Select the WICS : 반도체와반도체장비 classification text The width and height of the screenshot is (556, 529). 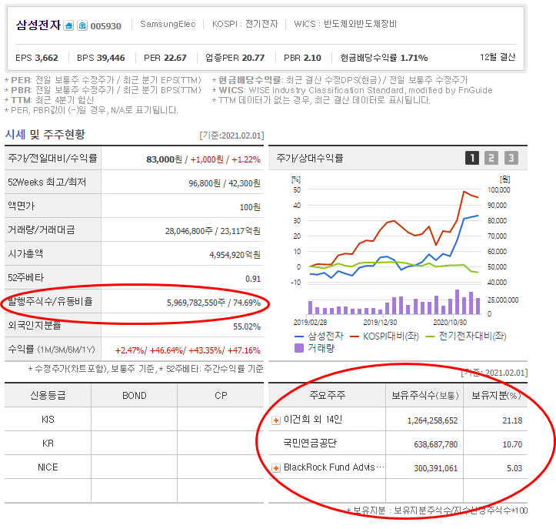point(345,24)
